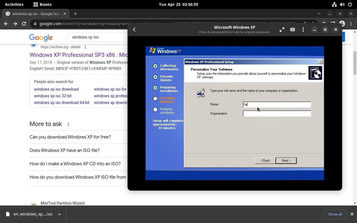Open Activities overview
The height and width of the screenshot is (223, 357).
point(14,4)
